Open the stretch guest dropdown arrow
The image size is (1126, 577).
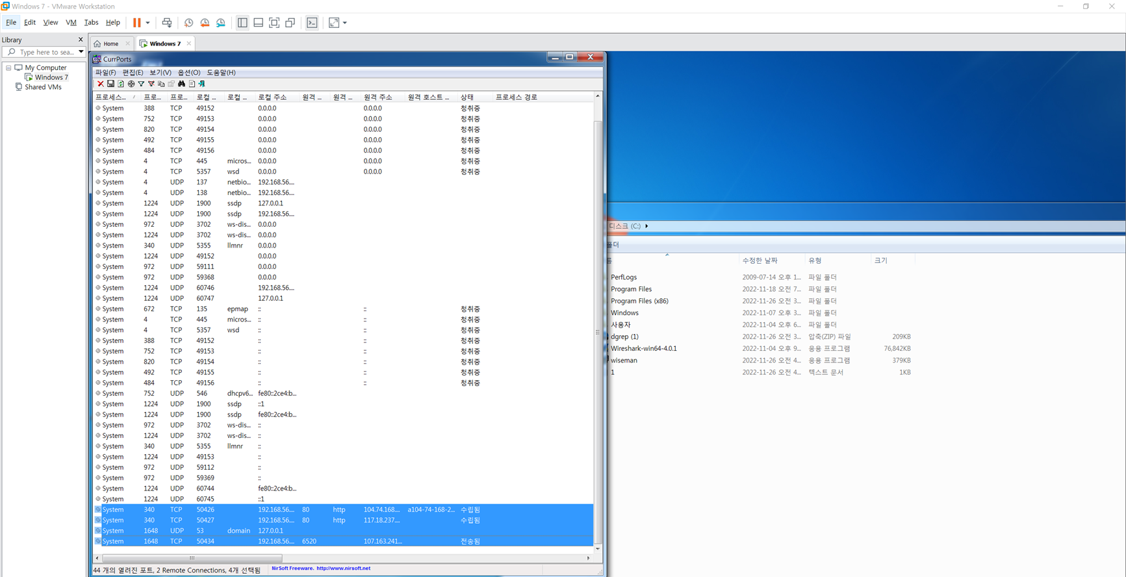coord(345,23)
